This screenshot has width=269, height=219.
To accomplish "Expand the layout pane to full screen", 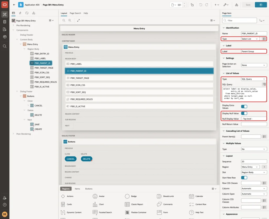I will tap(78, 21).
